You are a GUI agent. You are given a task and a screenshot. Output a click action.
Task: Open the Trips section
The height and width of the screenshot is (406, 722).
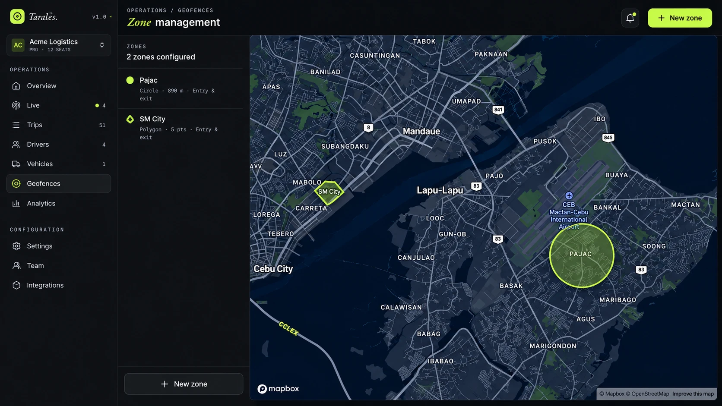tap(59, 125)
